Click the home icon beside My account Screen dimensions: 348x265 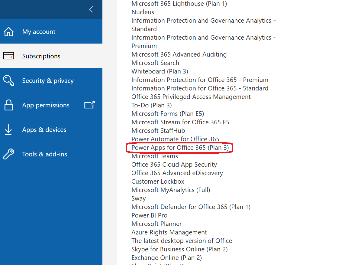(x=9, y=31)
